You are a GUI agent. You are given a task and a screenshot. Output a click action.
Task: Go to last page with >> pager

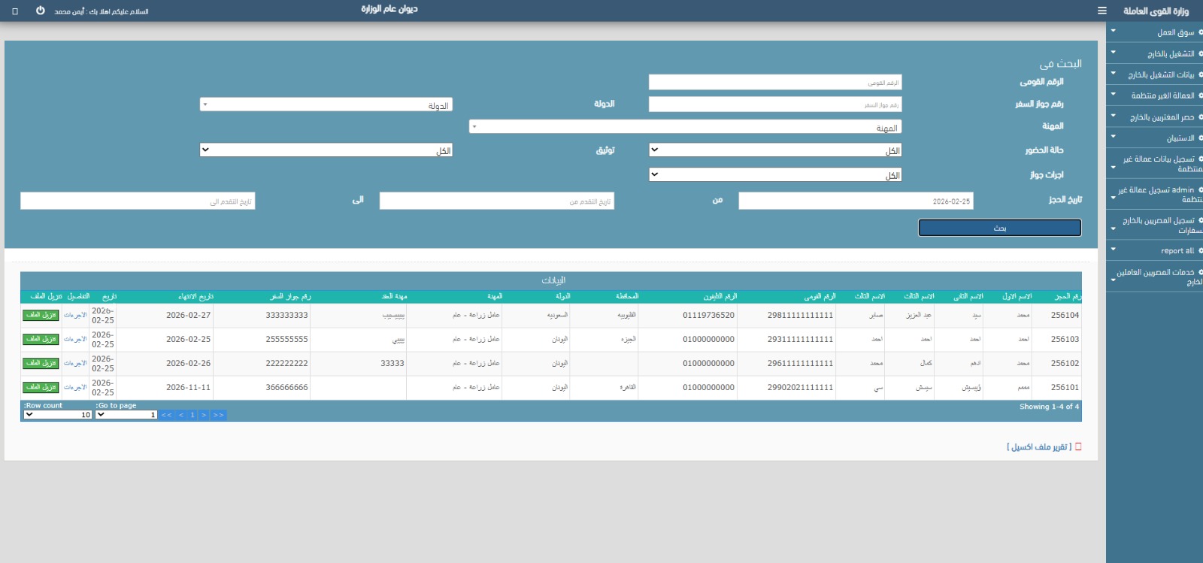point(218,415)
